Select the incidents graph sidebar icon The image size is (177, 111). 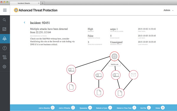tap(4, 38)
